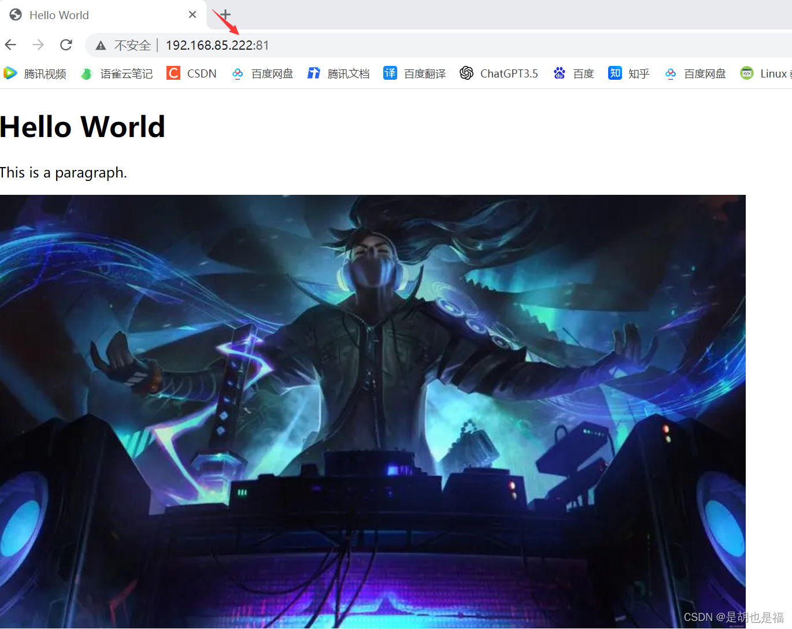Click the browser back arrow
This screenshot has width=792, height=629.
click(x=10, y=45)
